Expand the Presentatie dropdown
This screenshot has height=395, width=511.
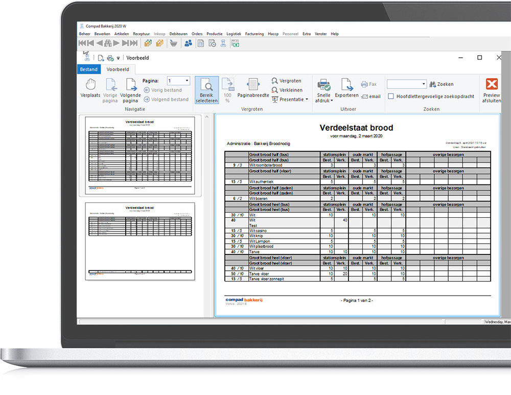click(x=307, y=100)
